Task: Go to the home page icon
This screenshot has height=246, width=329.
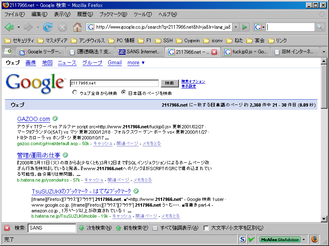Action: [x=77, y=27]
